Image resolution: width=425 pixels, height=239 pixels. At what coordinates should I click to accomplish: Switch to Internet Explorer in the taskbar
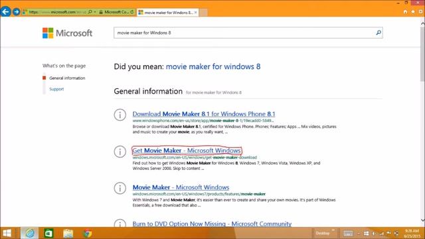(x=29, y=233)
